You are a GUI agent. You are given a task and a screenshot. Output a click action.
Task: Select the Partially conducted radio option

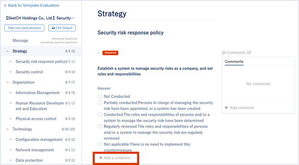pos(100,103)
